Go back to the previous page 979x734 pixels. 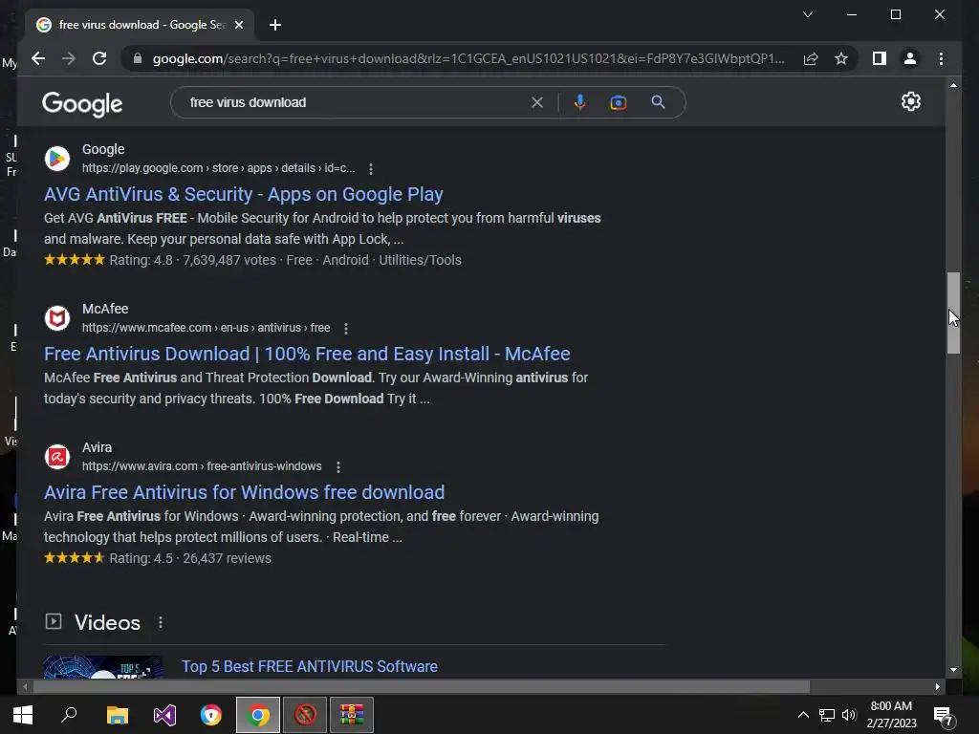(38, 58)
